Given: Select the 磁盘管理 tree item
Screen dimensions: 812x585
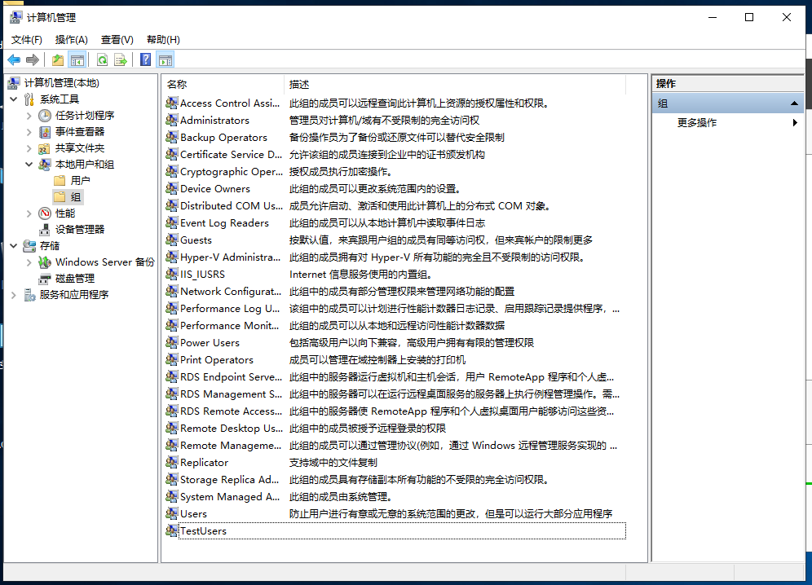Looking at the screenshot, I should pyautogui.click(x=75, y=279).
